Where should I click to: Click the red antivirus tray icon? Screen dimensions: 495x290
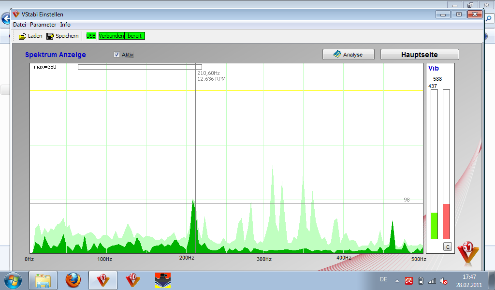(409, 281)
